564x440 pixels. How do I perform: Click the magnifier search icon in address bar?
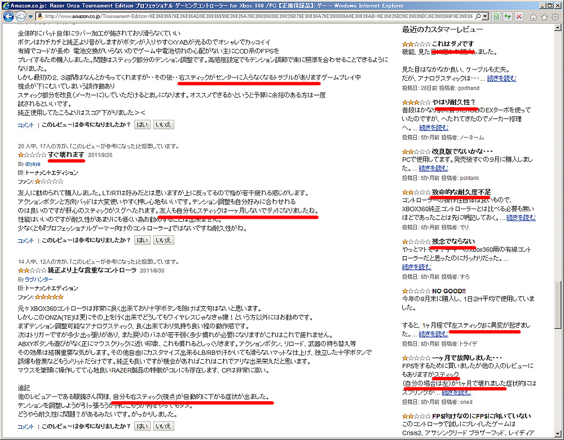478,16
